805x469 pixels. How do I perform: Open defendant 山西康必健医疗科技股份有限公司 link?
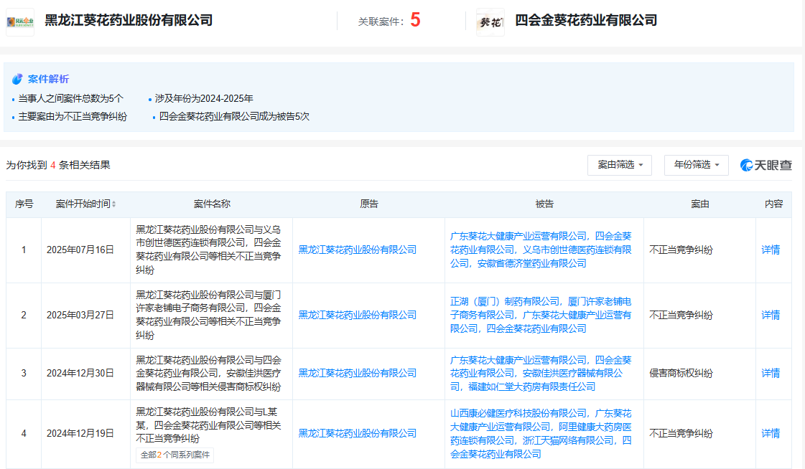click(518, 413)
